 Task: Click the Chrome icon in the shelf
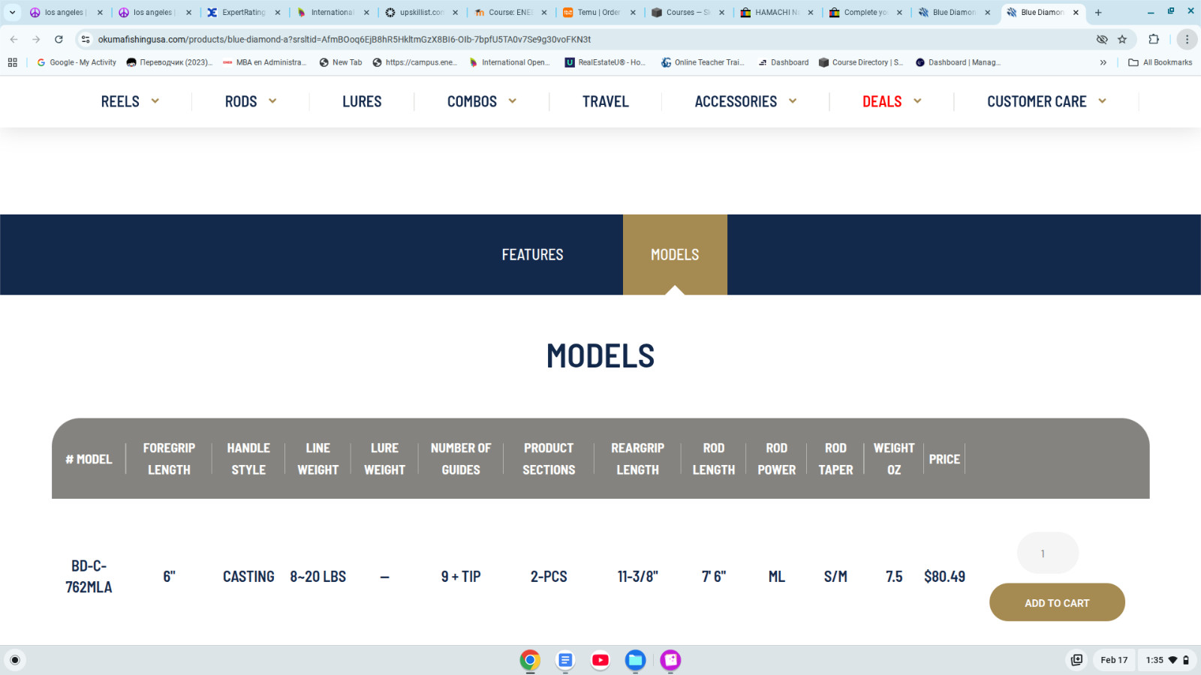pyautogui.click(x=530, y=660)
